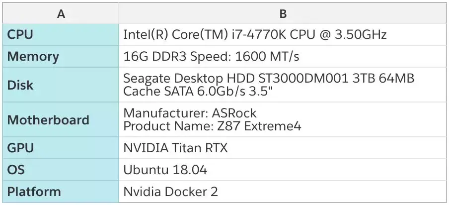449x205 pixels.
Task: Select the Seagate Desktop HDD cell
Action: [283, 85]
